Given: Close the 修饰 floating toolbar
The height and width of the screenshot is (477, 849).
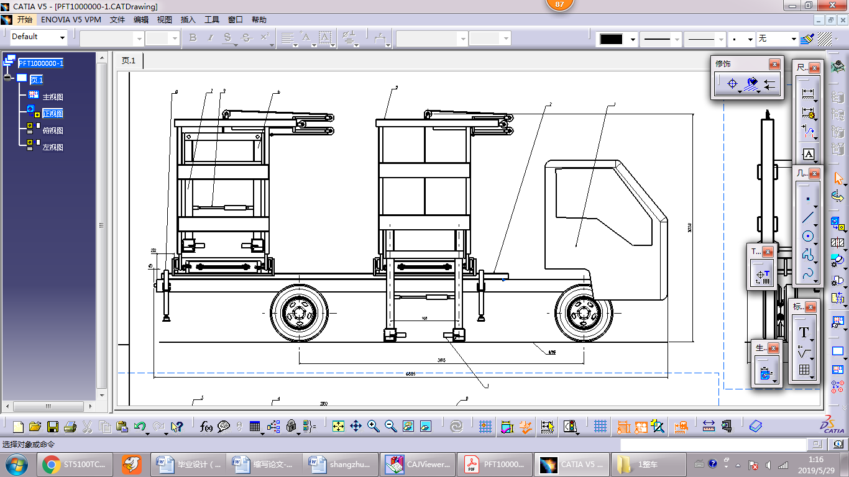Looking at the screenshot, I should (774, 64).
